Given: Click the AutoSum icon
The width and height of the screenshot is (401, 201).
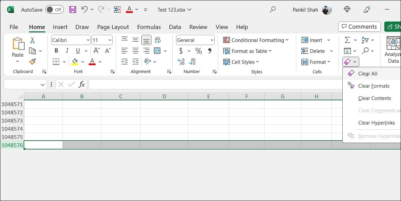Looking at the screenshot, I should (347, 40).
